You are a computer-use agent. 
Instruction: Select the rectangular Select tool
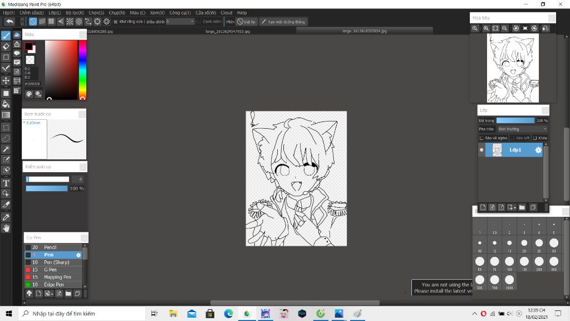coord(6,128)
